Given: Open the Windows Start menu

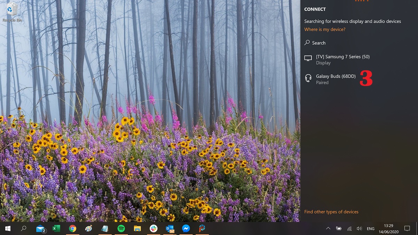Looking at the screenshot, I should [7, 228].
